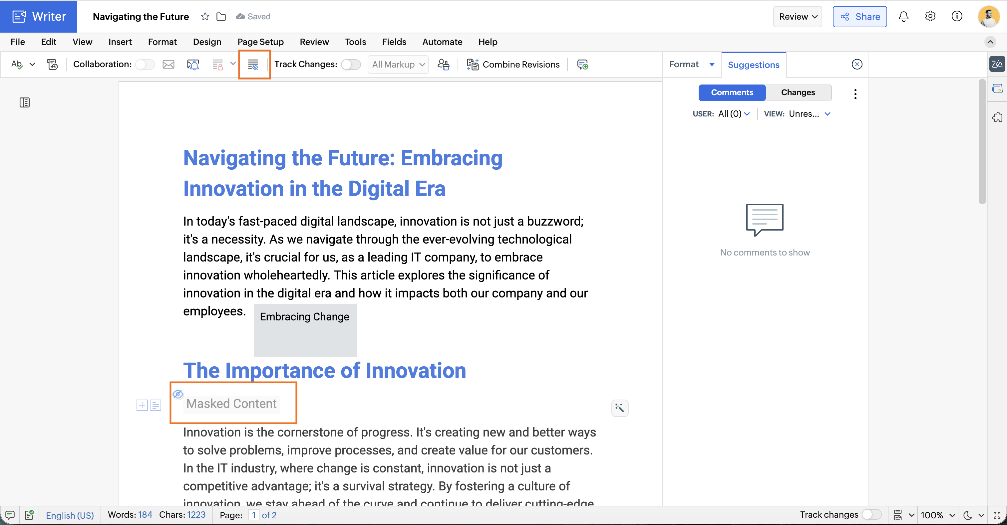This screenshot has height=525, width=1007.
Task: Open the Page Setup menu
Action: [x=260, y=42]
